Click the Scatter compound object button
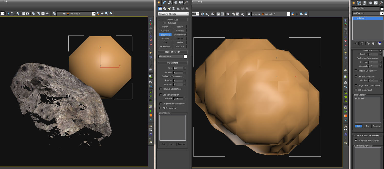384x169 pixels. coord(180,27)
